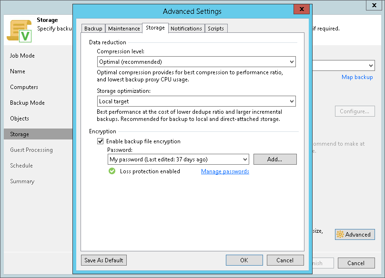Click the Add password button
This screenshot has width=385, height=278.
pyautogui.click(x=275, y=159)
